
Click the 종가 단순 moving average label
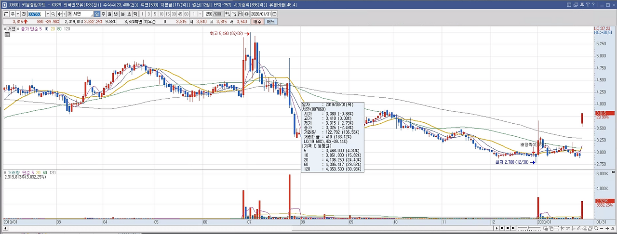(31, 29)
